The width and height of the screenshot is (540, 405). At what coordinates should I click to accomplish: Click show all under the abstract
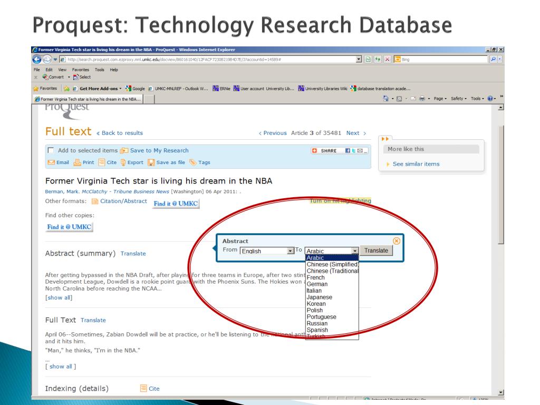59,297
